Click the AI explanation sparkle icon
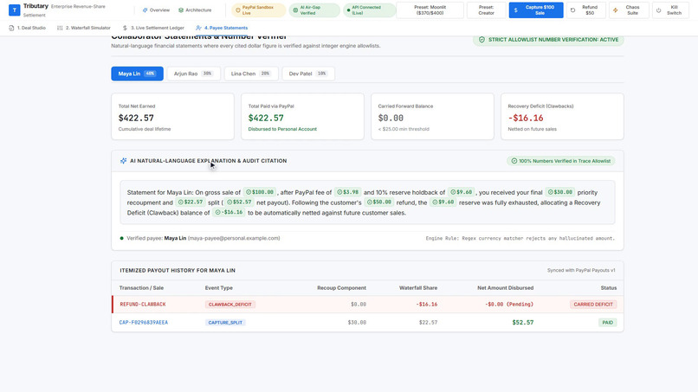The image size is (698, 392). pyautogui.click(x=123, y=161)
